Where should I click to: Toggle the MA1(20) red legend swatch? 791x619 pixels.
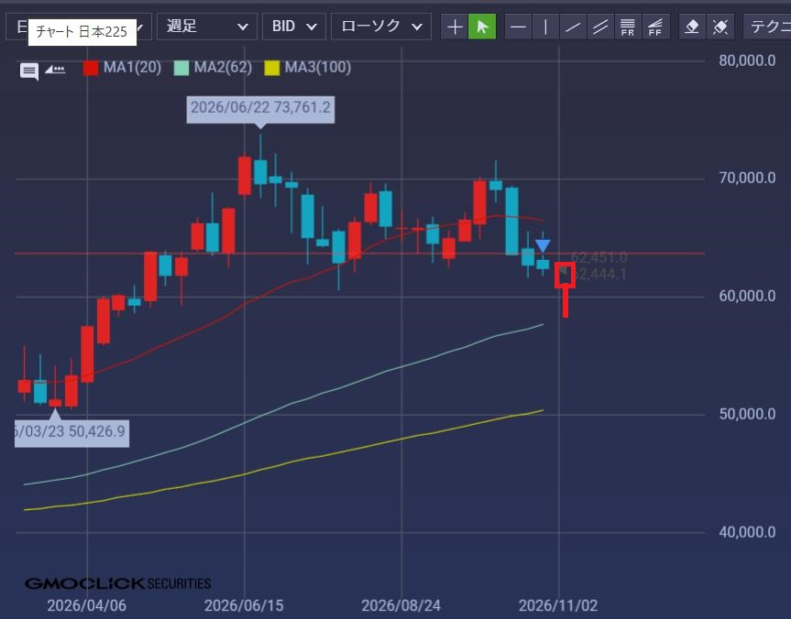click(91, 68)
